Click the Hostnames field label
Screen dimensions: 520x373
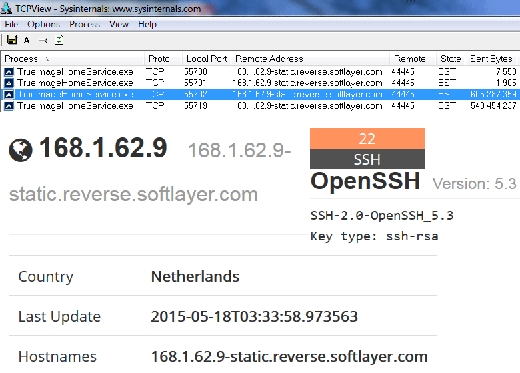(x=57, y=357)
